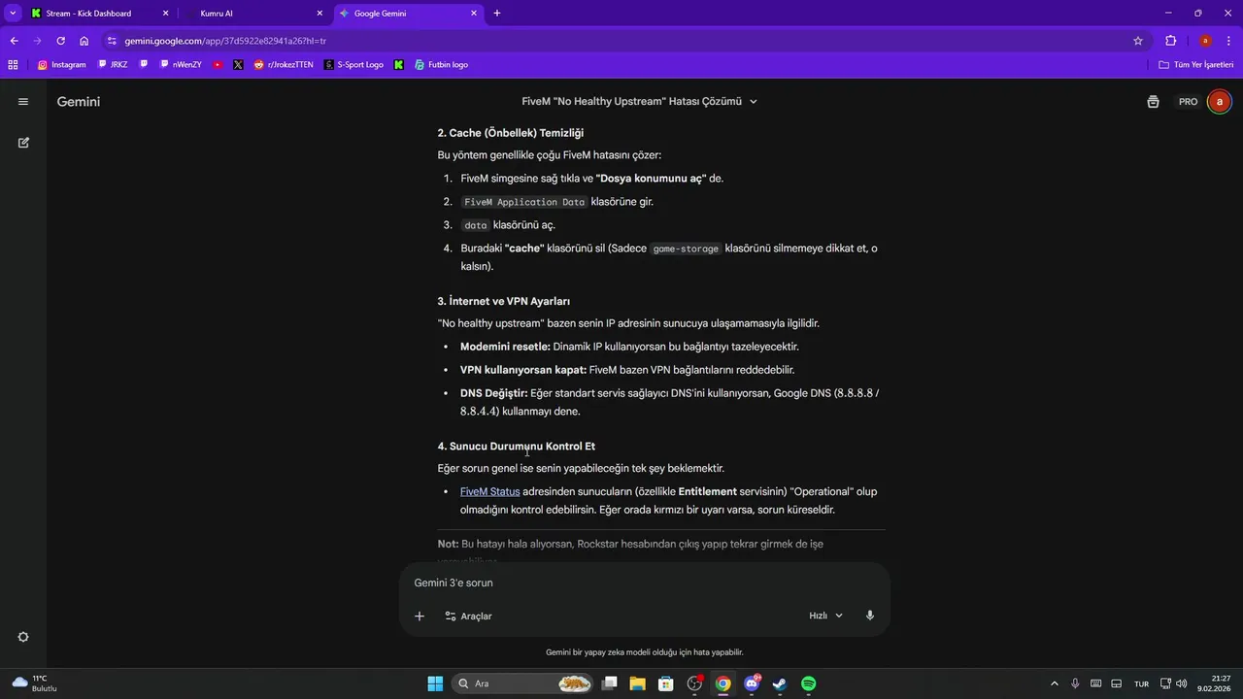The height and width of the screenshot is (699, 1243).
Task: Click the PRO badge button
Action: coord(1188,102)
